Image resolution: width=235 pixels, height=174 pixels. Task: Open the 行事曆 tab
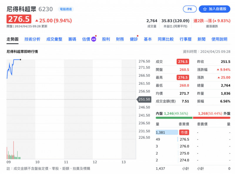tap(186, 39)
